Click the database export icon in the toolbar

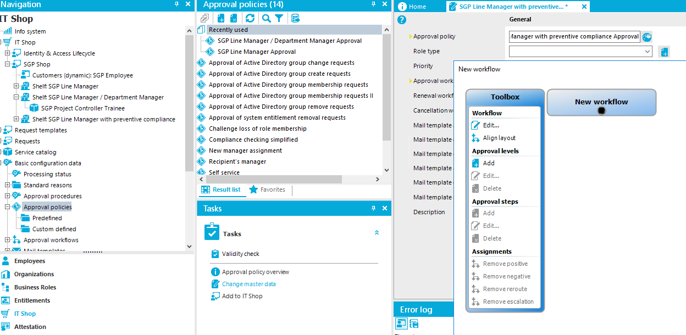pyautogui.click(x=295, y=18)
